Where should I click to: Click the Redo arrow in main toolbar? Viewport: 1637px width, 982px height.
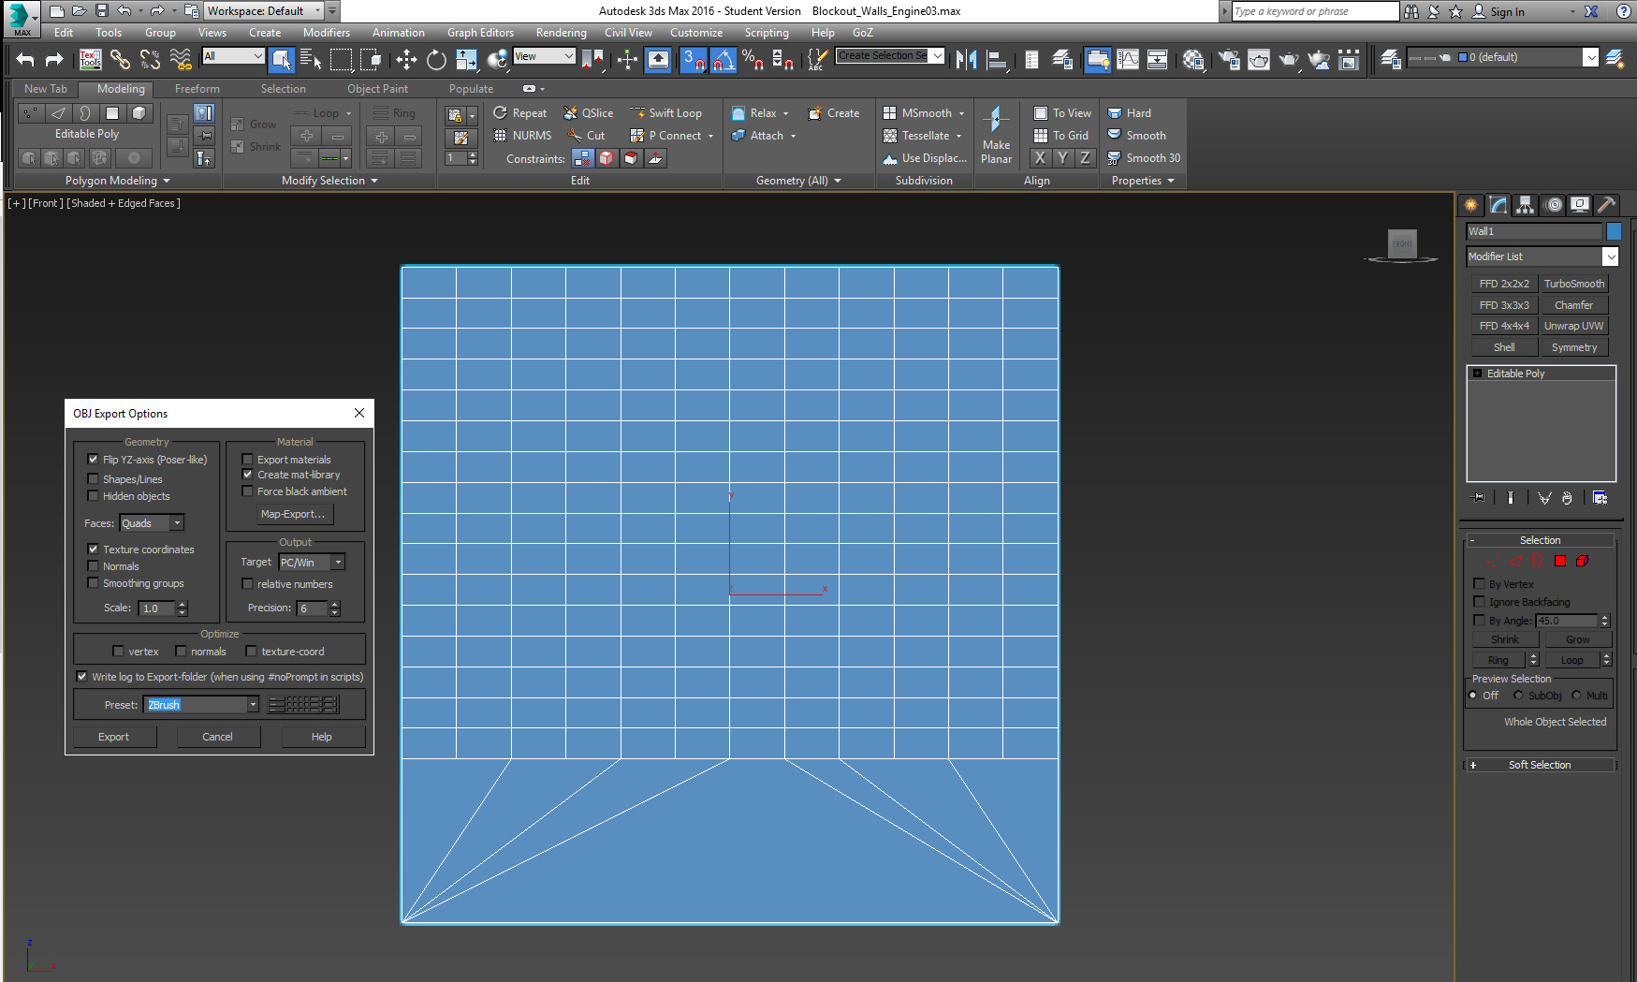[55, 60]
